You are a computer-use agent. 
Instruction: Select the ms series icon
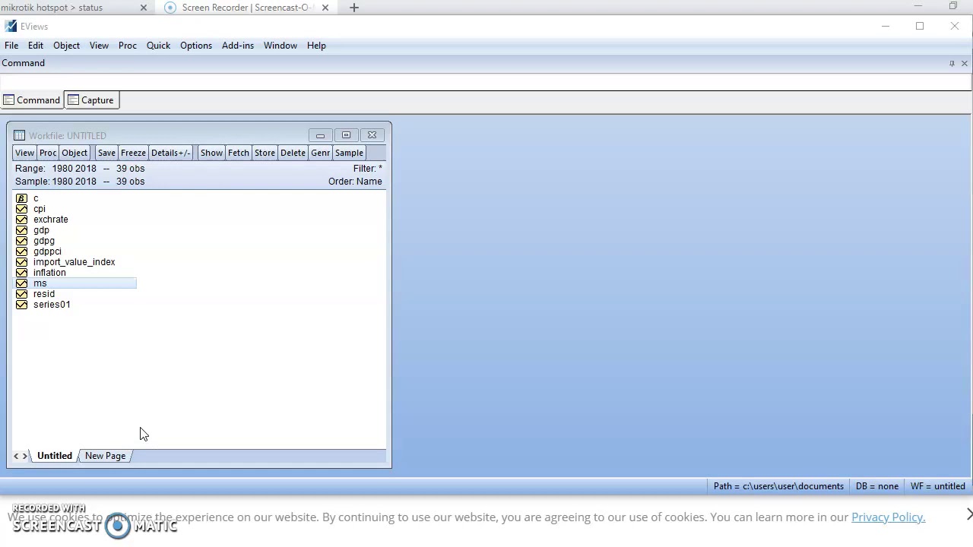click(21, 283)
